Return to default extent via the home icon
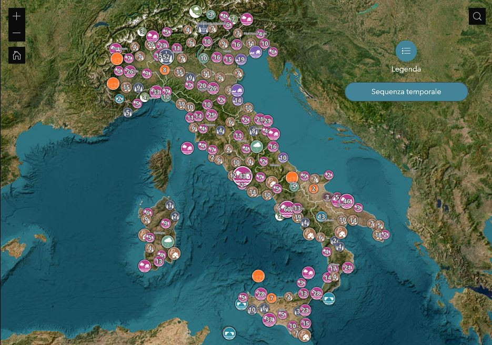 [x=16, y=55]
